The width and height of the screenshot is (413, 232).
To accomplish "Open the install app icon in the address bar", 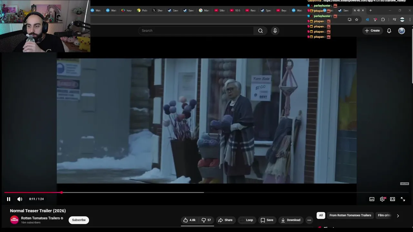I will 349,20.
